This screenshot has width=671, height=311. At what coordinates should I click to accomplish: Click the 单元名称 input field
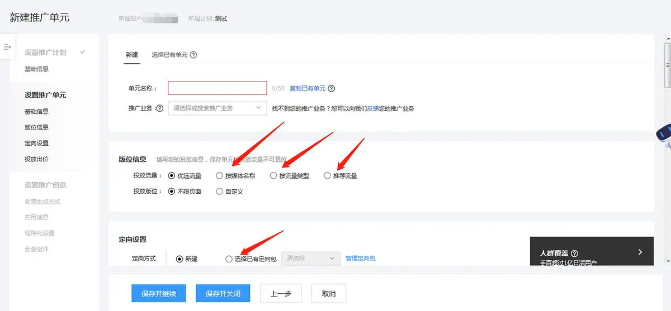(217, 88)
